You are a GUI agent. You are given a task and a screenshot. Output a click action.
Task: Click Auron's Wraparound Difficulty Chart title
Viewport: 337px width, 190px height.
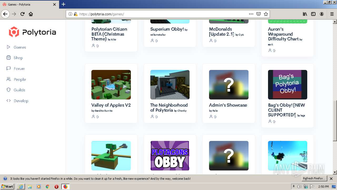(x=283, y=34)
